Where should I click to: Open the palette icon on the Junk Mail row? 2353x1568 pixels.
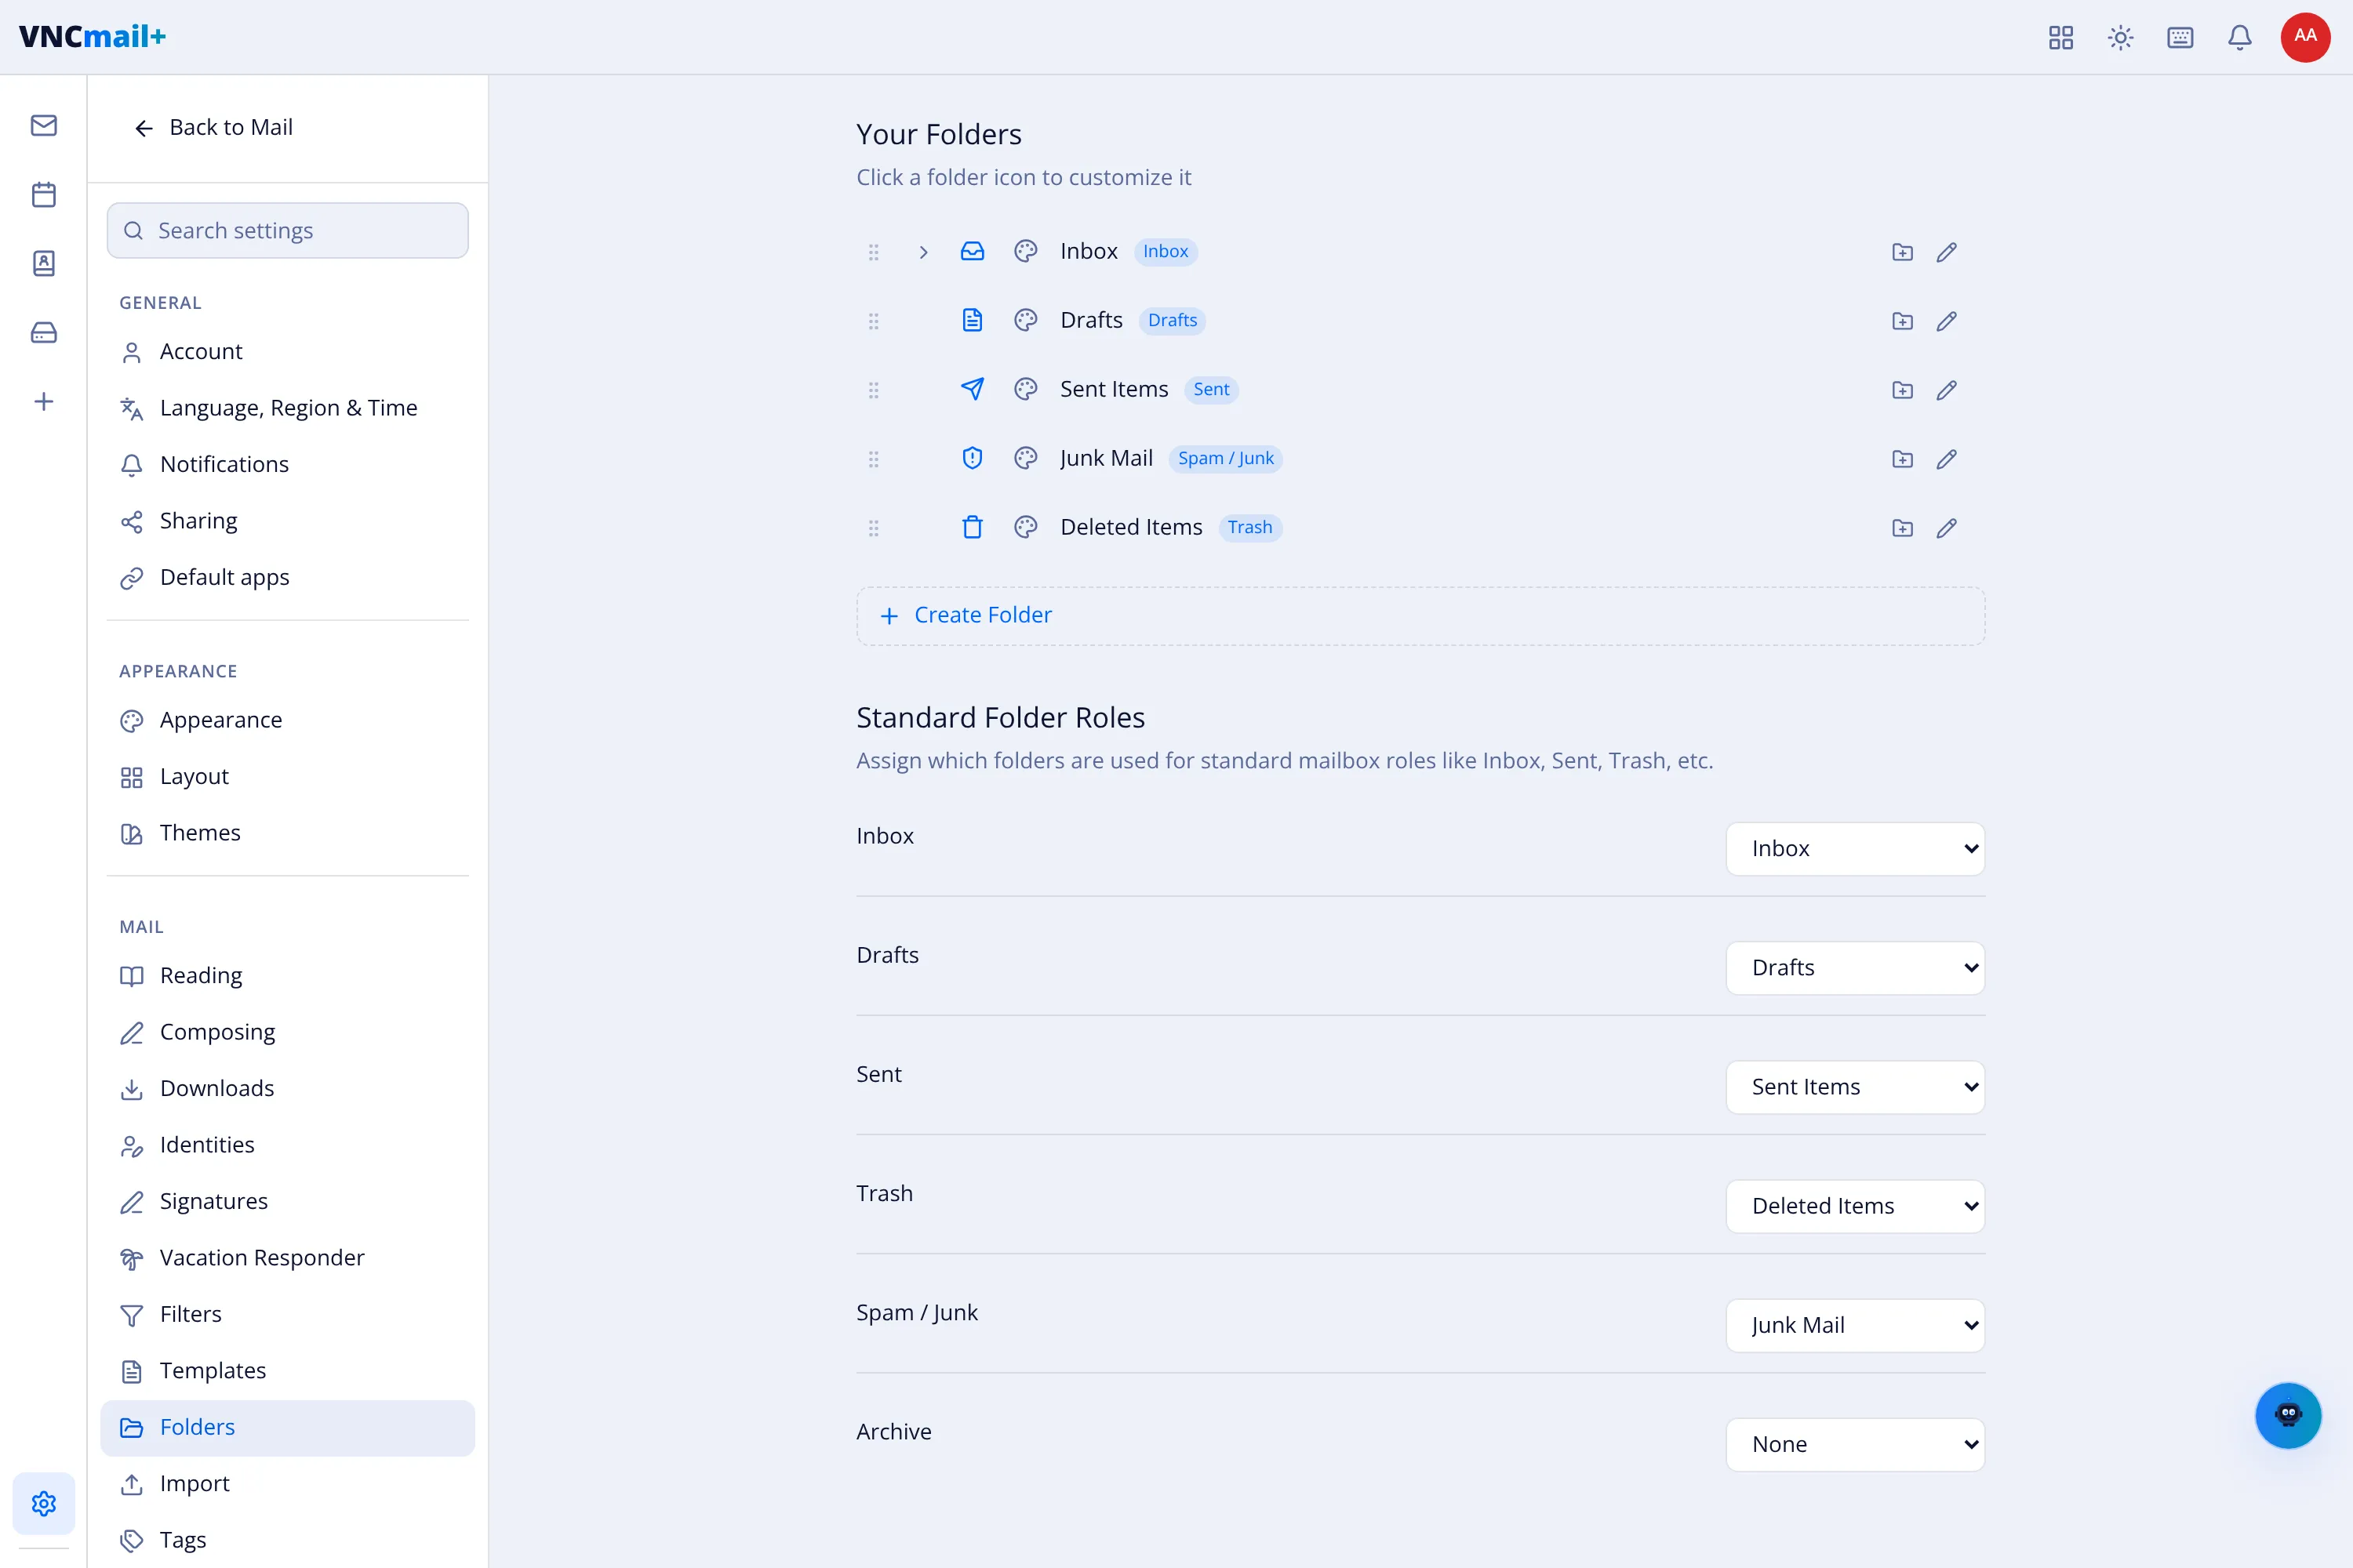tap(1025, 458)
